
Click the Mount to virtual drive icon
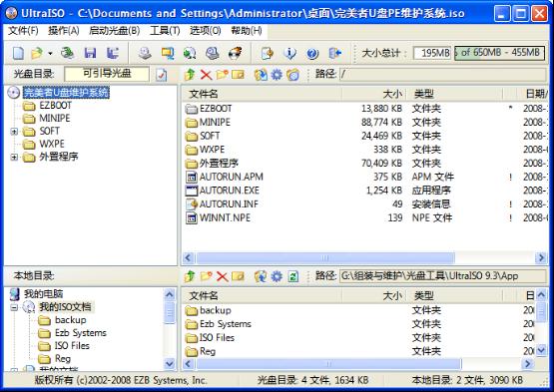point(213,53)
